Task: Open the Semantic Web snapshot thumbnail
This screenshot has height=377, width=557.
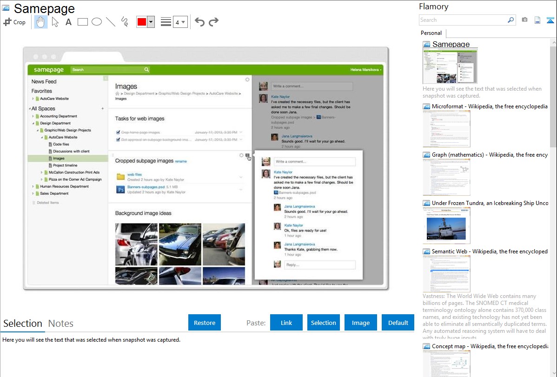Action: 446,274
